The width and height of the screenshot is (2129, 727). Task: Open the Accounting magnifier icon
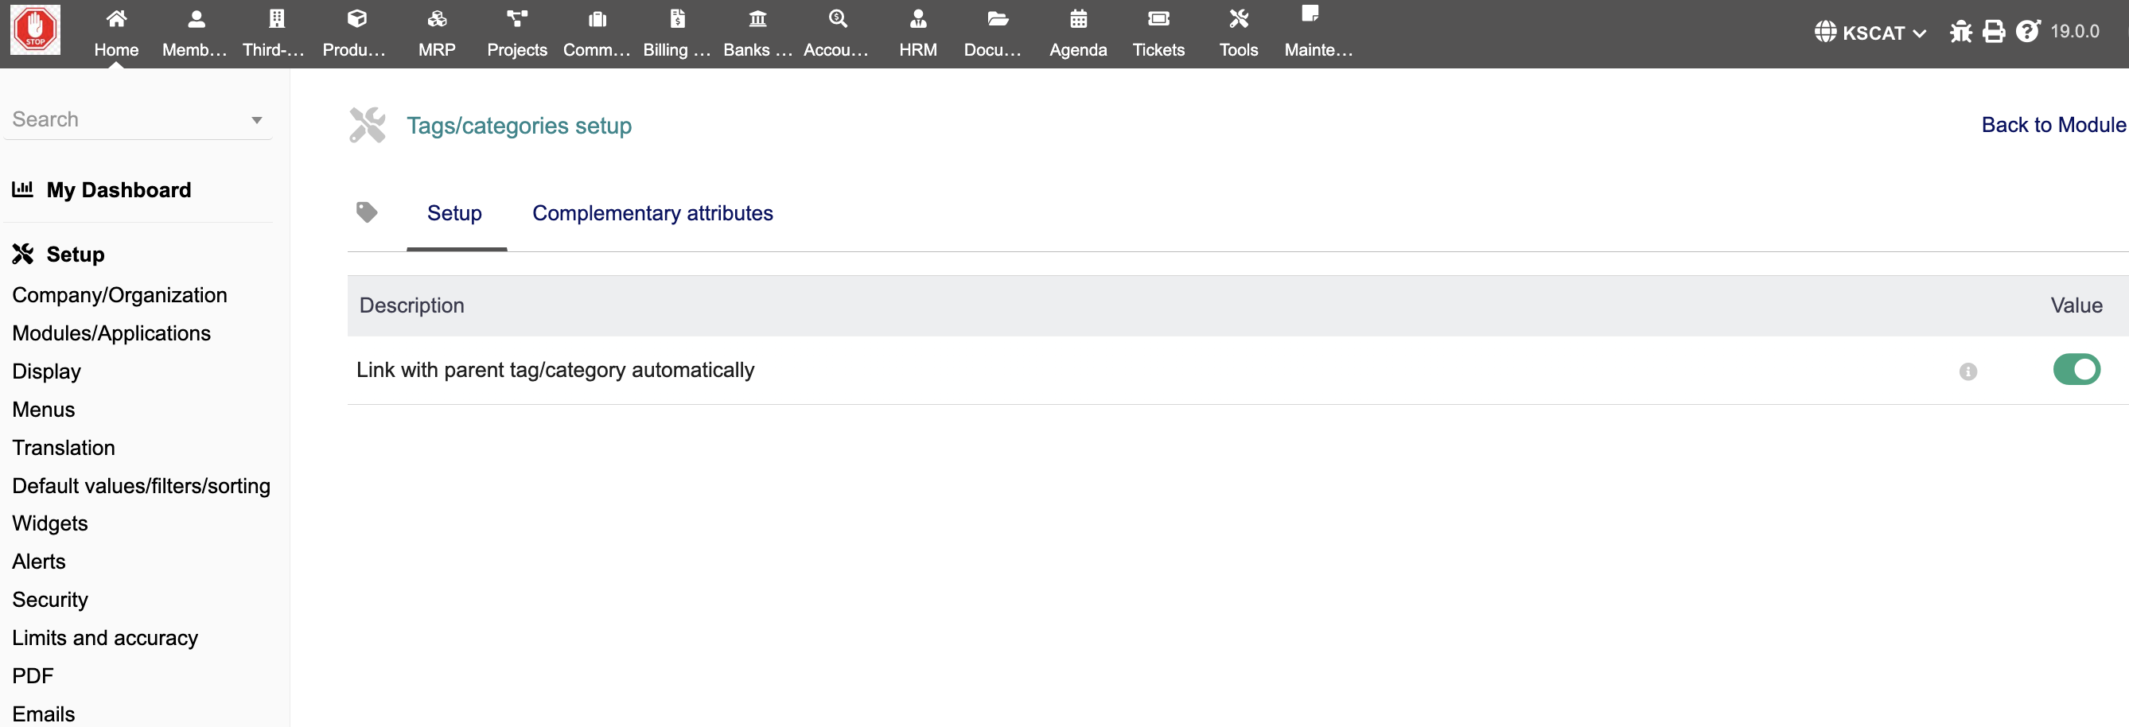pos(838,18)
